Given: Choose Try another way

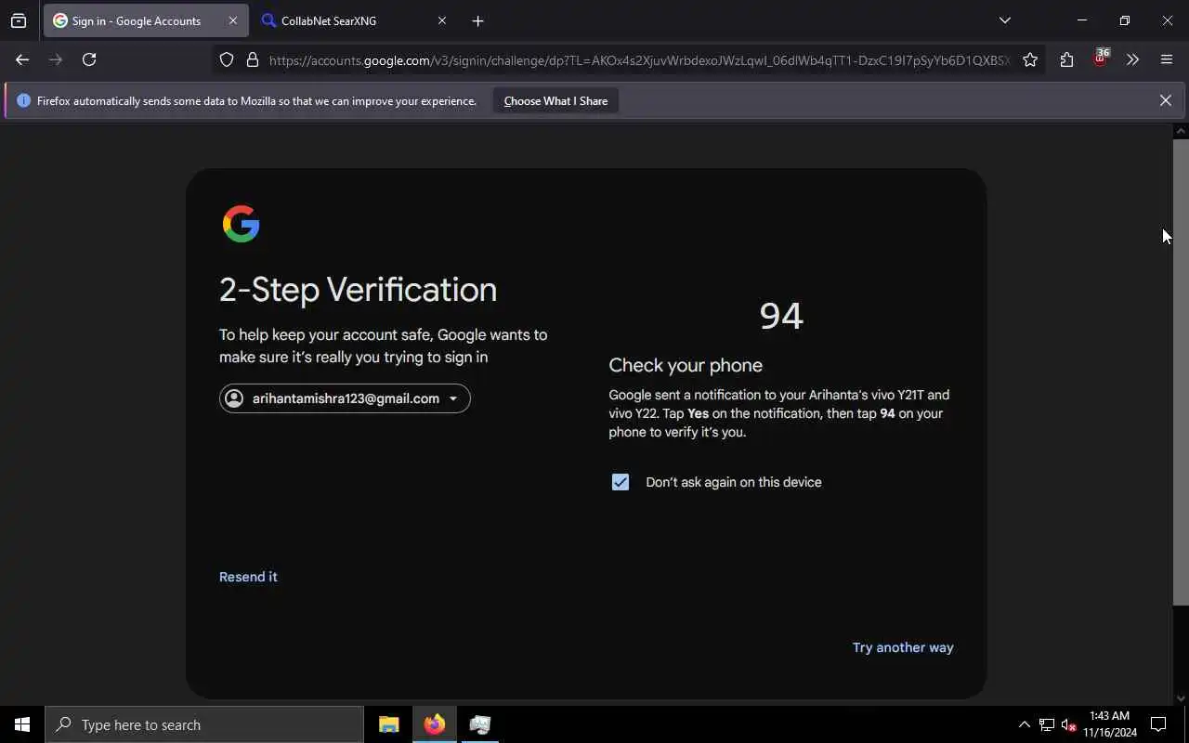Looking at the screenshot, I should coord(903,647).
